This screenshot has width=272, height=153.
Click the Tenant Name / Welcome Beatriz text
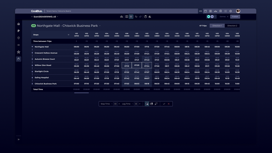coord(59,11)
